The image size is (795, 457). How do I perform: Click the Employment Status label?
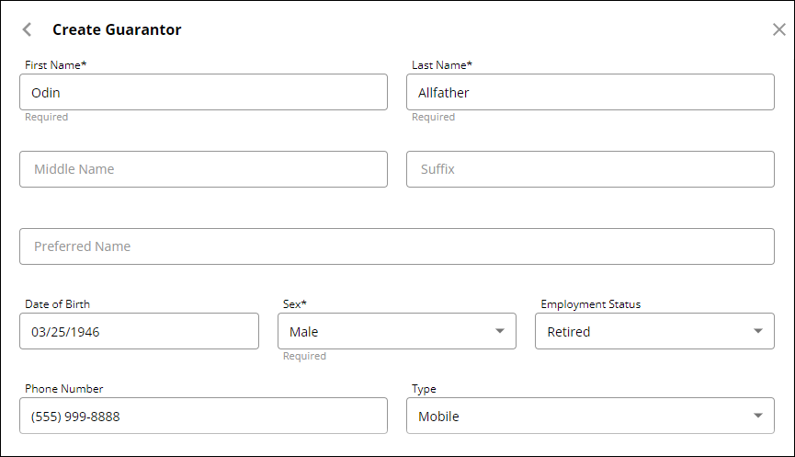pos(590,304)
